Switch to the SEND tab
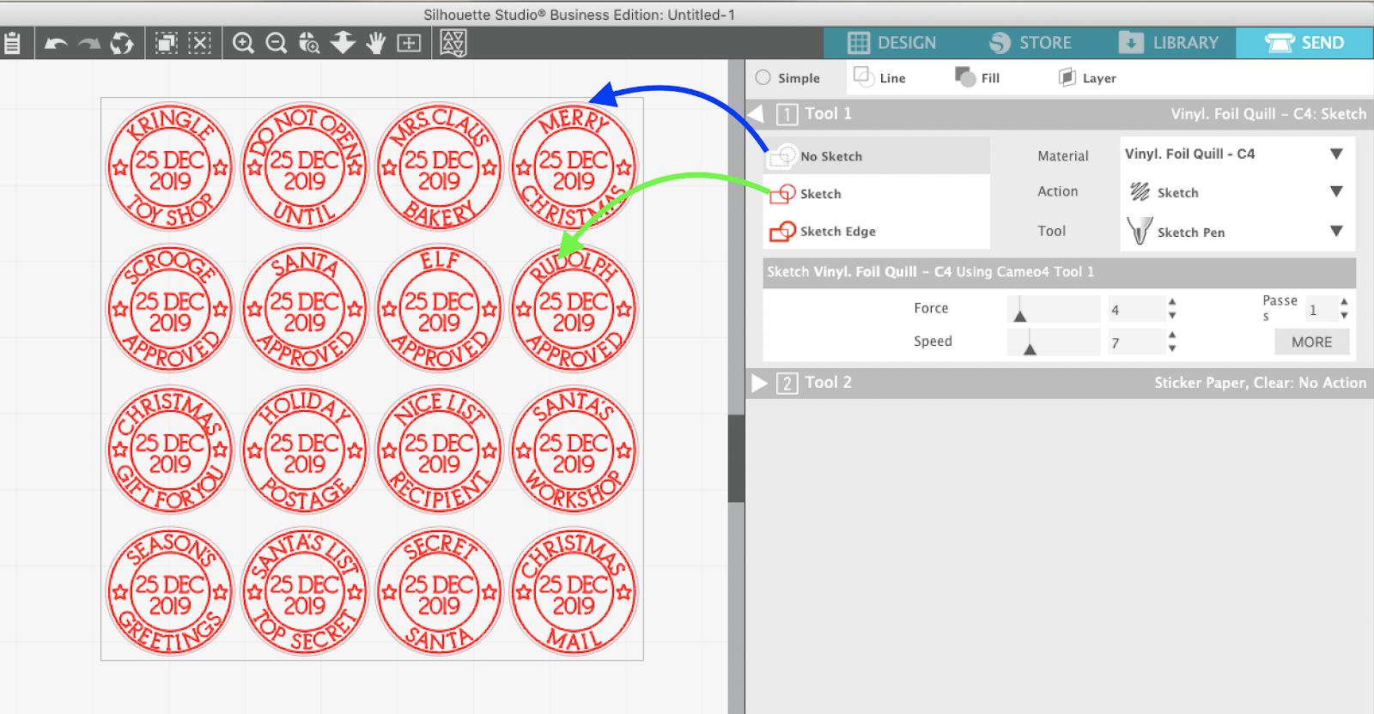Image resolution: width=1374 pixels, height=714 pixels. coord(1304,43)
